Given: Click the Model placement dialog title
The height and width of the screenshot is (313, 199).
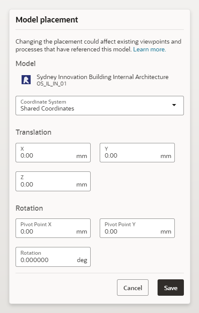Looking at the screenshot, I should [47, 20].
